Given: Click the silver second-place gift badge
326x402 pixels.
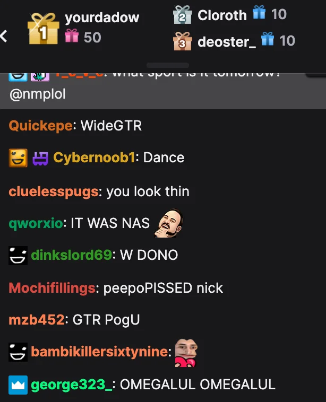Looking at the screenshot, I should click(182, 15).
